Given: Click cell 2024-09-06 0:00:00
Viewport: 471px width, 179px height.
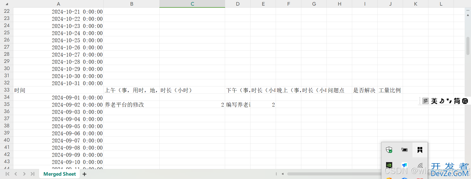Looking at the screenshot, I should (x=59, y=133).
